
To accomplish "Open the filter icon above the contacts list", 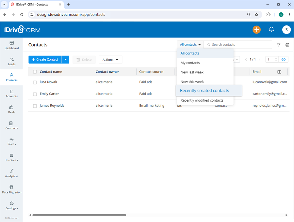I will [278, 45].
